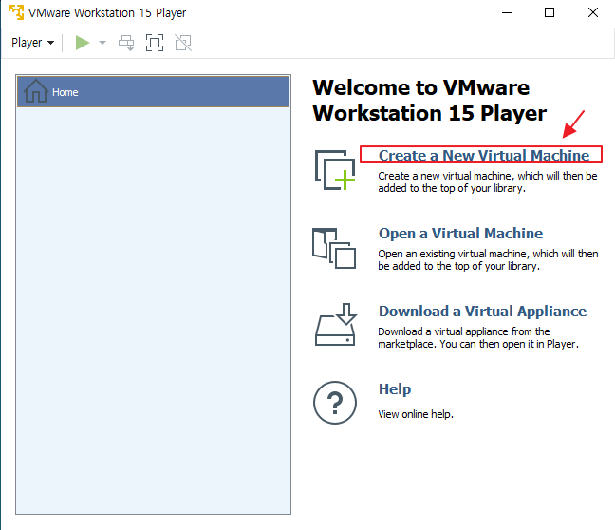Image resolution: width=615 pixels, height=530 pixels.
Task: Click the open virtual machine folder icon
Action: coord(334,248)
